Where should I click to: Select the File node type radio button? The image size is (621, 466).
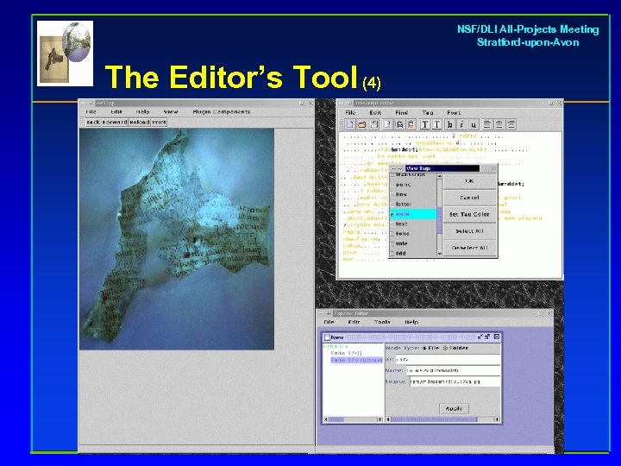[424, 348]
